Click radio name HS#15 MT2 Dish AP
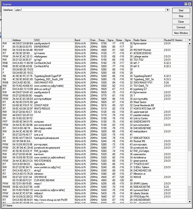Image resolution: width=193 pixels, height=209 pixels. point(144,109)
